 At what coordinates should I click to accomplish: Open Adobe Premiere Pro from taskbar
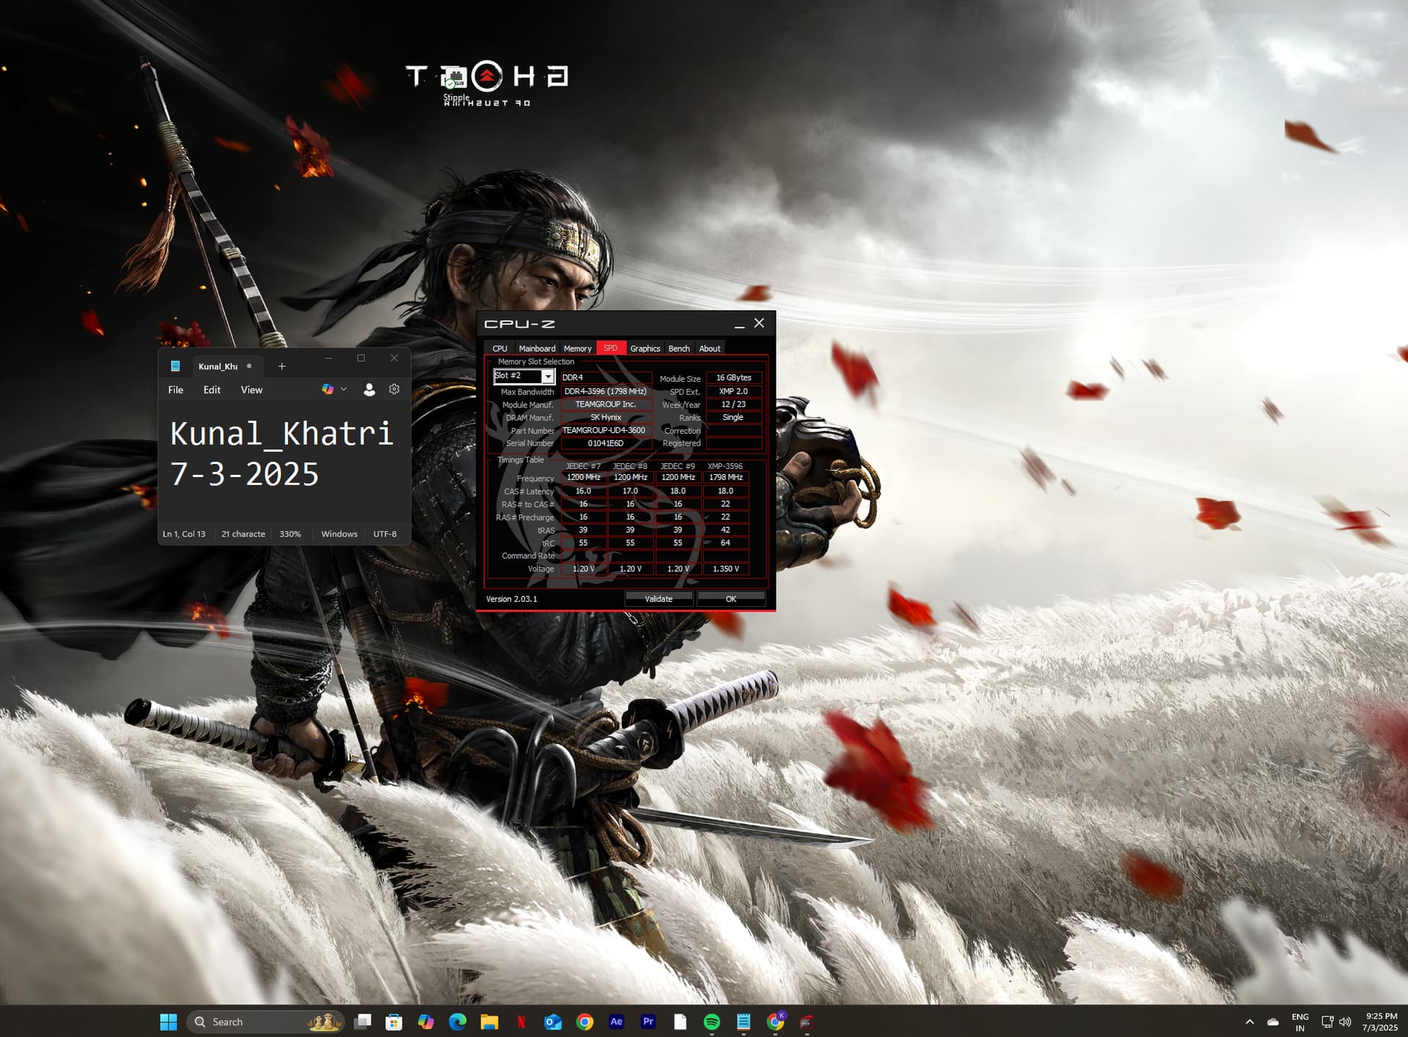tap(648, 1022)
